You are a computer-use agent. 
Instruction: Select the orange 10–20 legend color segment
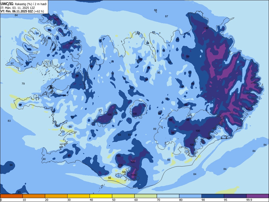pyautogui.click(x=34, y=196)
